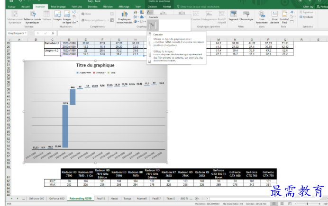This screenshot has height=206, width=328.
Task: Click the formula bar confirm checkmark icon
Action: pos(46,33)
